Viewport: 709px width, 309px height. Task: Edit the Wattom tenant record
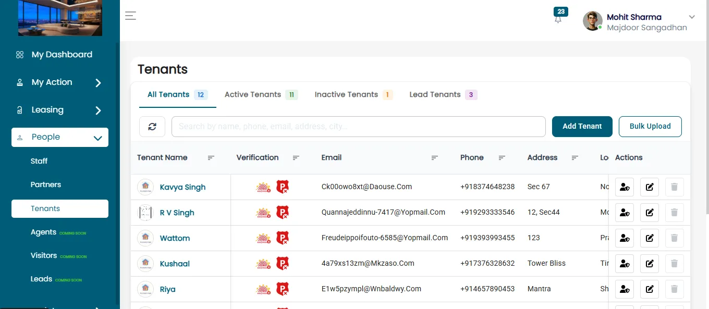point(650,238)
